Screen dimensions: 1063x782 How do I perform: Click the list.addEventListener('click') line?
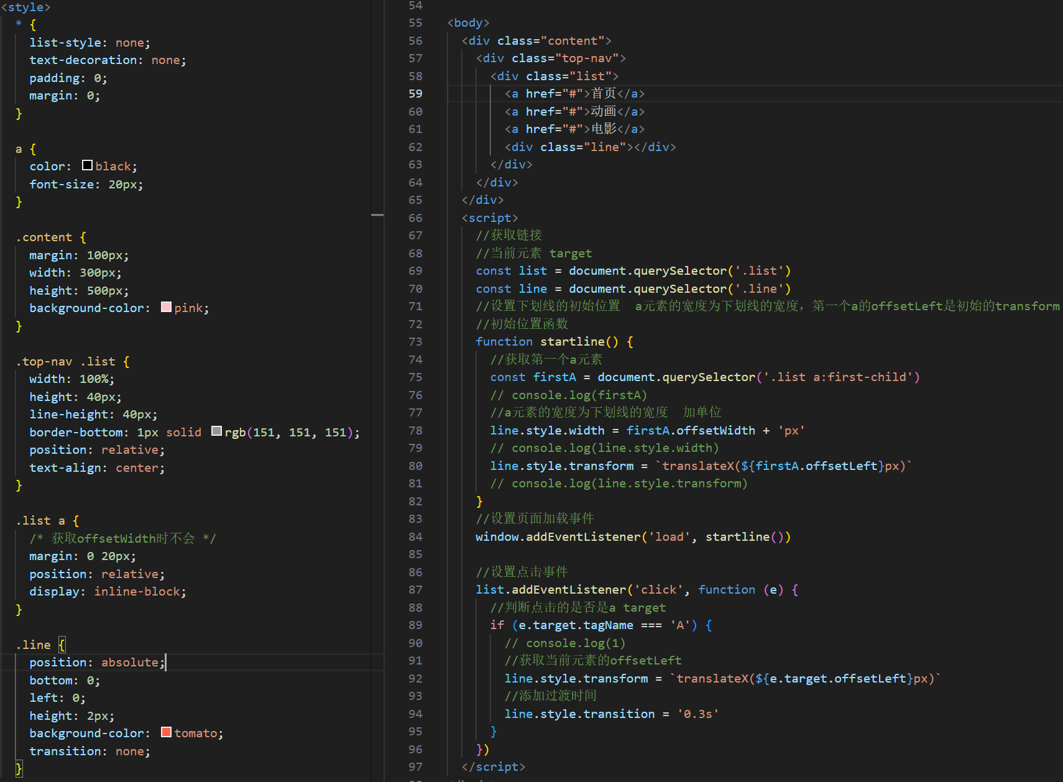[637, 590]
